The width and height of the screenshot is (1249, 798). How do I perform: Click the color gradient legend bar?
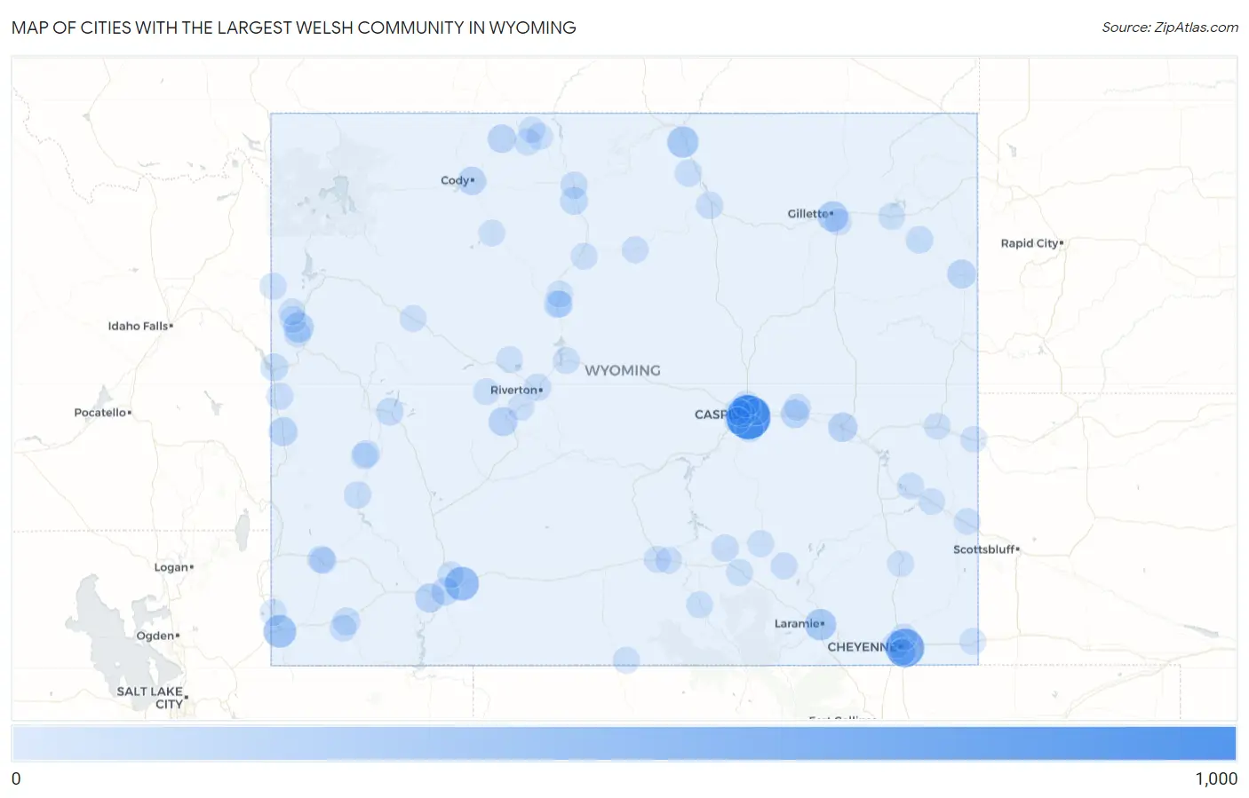click(x=624, y=744)
